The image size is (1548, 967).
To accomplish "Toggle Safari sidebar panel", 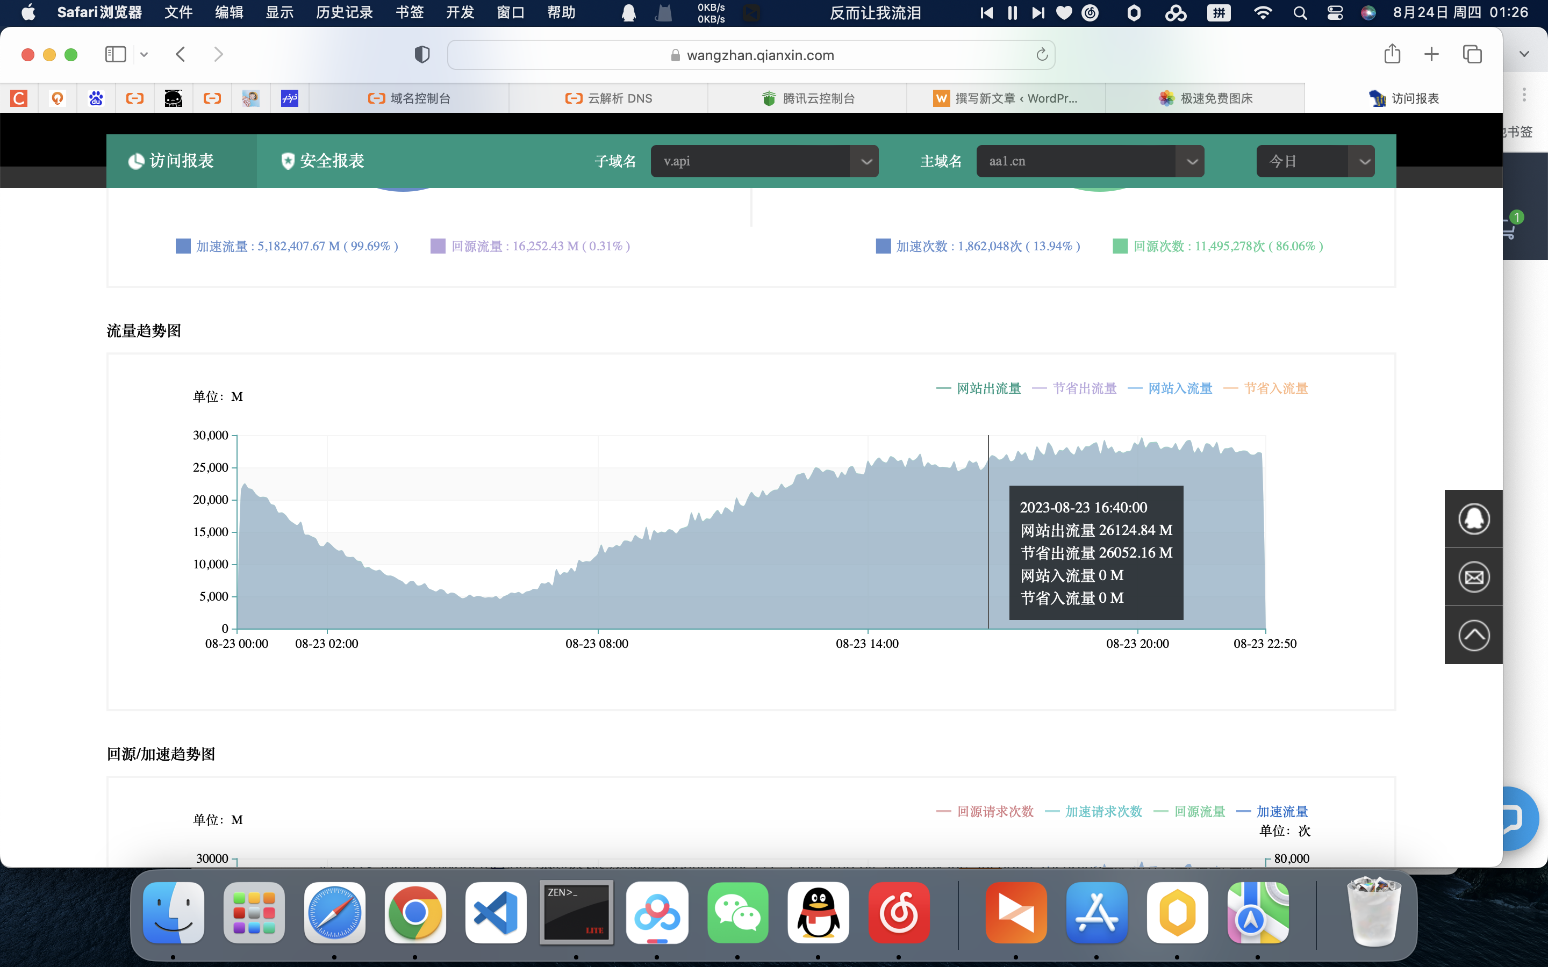I will [x=115, y=54].
